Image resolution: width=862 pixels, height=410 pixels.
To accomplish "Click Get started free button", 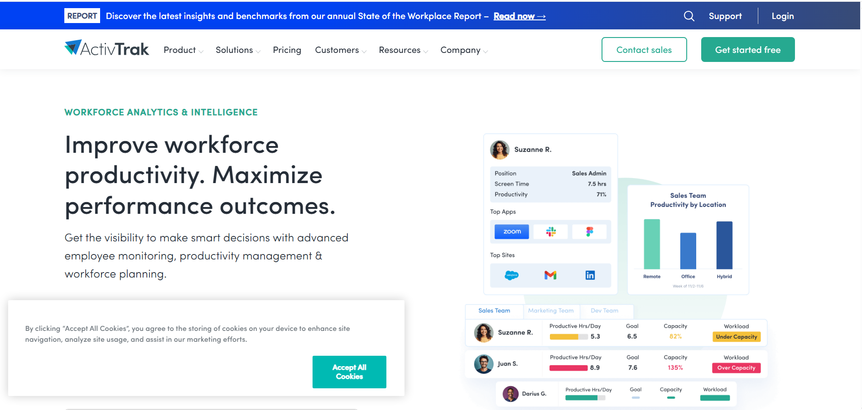I will 747,50.
